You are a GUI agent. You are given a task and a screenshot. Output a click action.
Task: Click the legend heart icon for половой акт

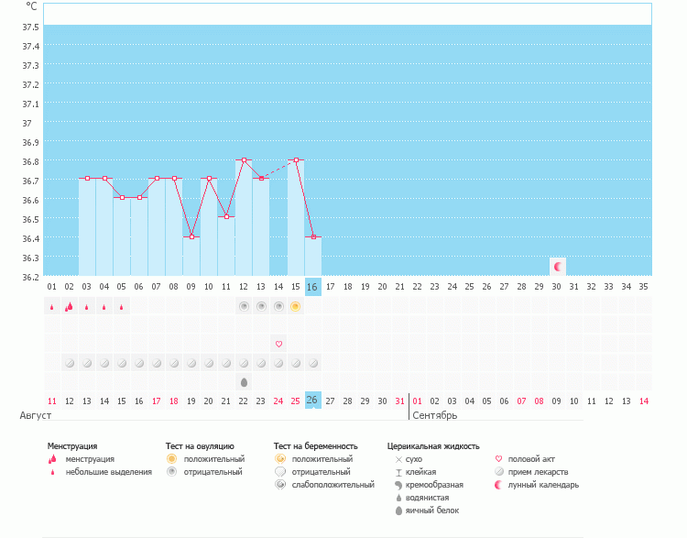click(498, 458)
